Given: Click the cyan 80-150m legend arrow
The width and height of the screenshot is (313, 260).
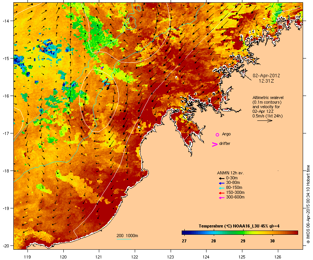Looking at the screenshot, I should [221, 188].
